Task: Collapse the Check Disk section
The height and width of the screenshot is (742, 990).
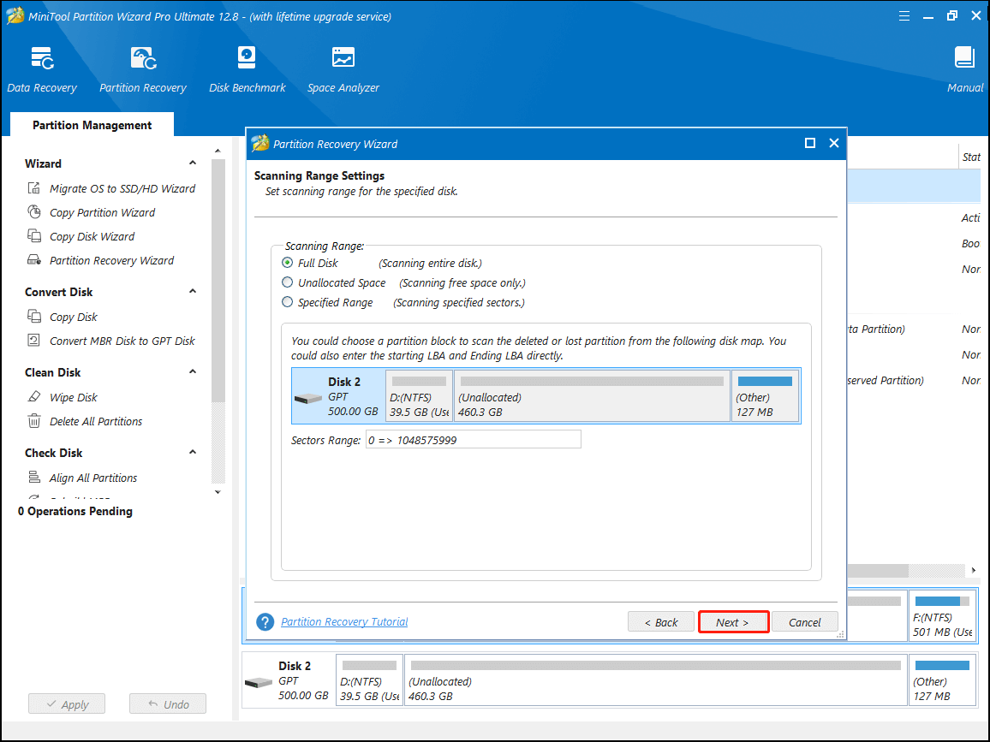Action: point(193,453)
